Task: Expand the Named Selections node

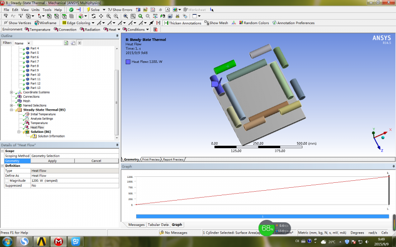Action: [11, 105]
